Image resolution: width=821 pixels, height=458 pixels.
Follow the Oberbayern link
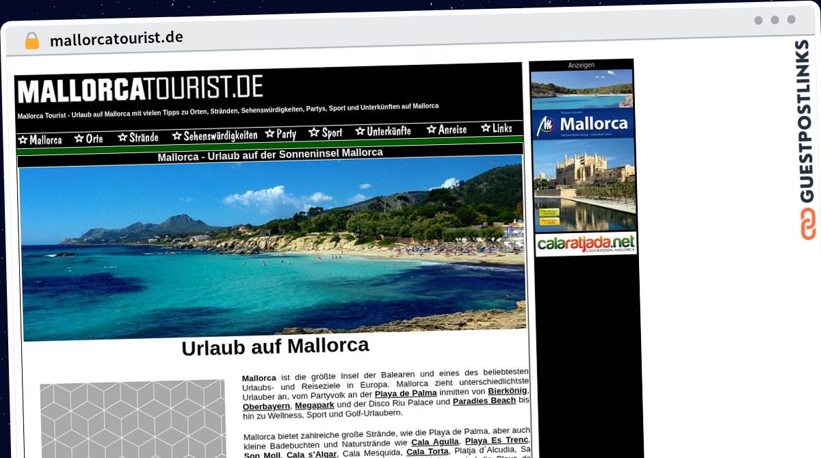tap(266, 407)
